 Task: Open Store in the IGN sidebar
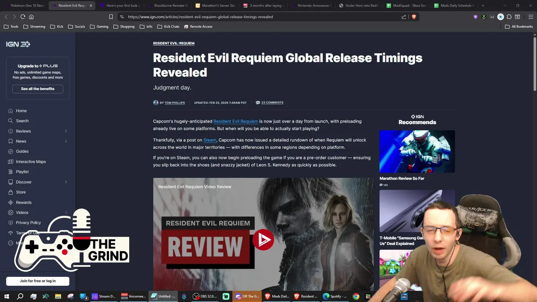point(21,192)
